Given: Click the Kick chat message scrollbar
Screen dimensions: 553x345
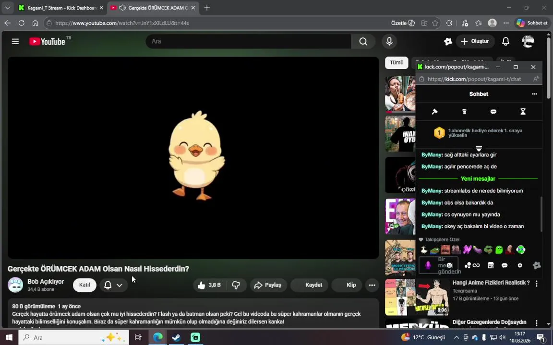Looking at the screenshot, I should 541,214.
